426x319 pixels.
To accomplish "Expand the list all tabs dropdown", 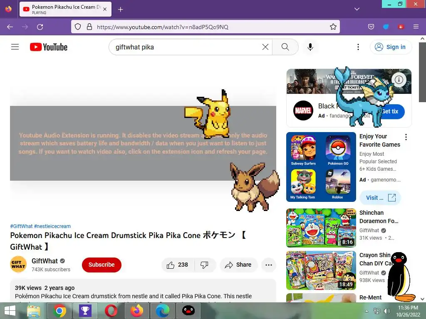I will coord(357,9).
